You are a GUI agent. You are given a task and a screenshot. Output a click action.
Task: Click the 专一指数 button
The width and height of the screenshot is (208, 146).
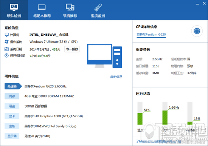[72, 49]
